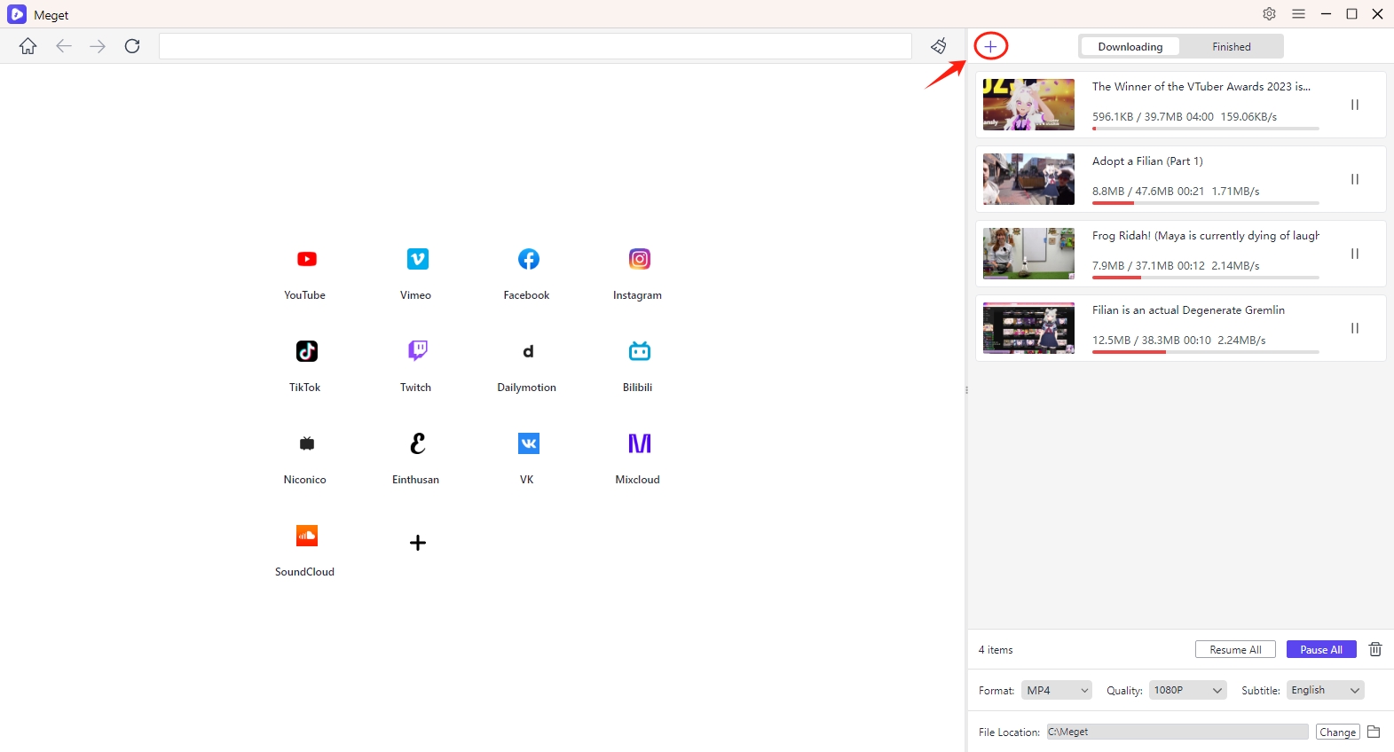Open thumbnail of Degenerate Gremlin video
This screenshot has height=752, width=1394.
(x=1028, y=328)
